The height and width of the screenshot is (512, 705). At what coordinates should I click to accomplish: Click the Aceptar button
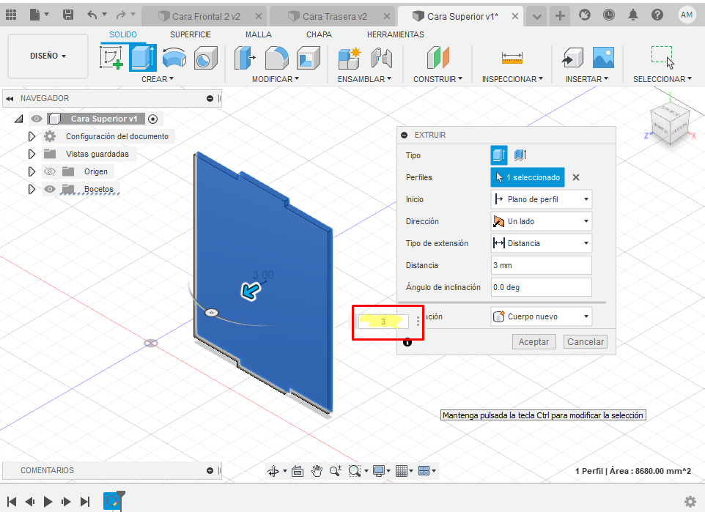tap(534, 341)
